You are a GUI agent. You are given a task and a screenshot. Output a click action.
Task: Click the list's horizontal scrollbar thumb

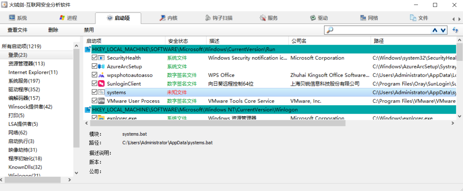217,123
